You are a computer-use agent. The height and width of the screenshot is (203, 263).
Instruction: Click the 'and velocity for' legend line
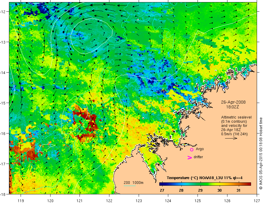(234, 126)
